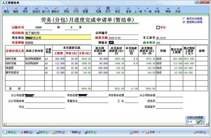The width and height of the screenshot is (211, 138).
Task: Expand the 审核 button dropdown arrow
Action: tap(143, 132)
